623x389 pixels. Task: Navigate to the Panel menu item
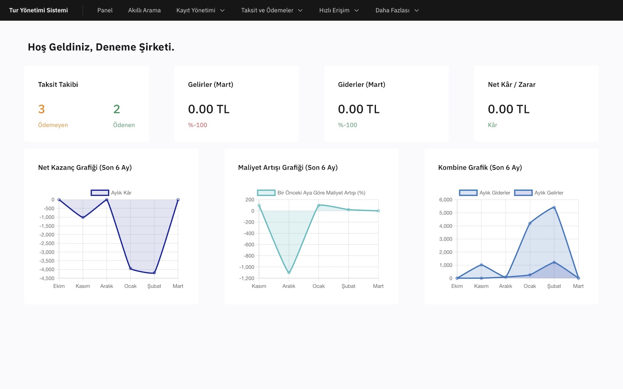[x=104, y=11]
